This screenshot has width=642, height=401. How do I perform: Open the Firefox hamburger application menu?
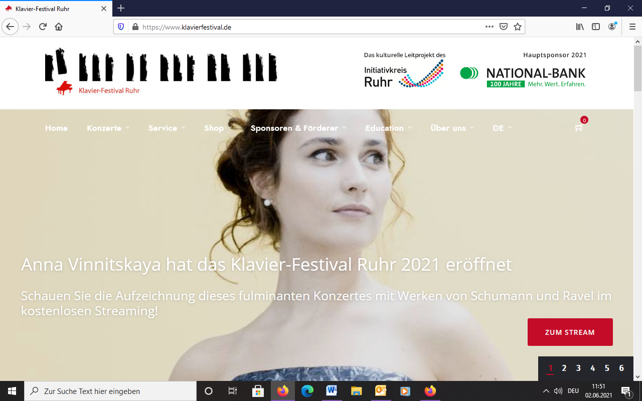point(632,27)
